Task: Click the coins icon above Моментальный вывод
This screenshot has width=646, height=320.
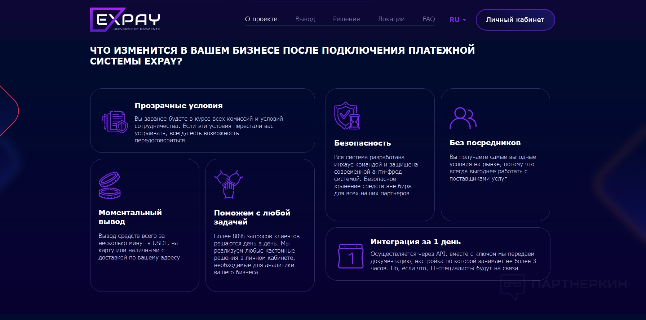Action: tap(110, 185)
